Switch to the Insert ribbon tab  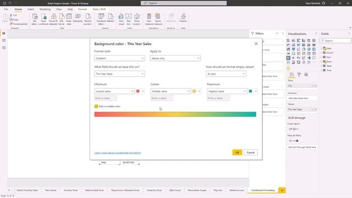tap(31, 9)
